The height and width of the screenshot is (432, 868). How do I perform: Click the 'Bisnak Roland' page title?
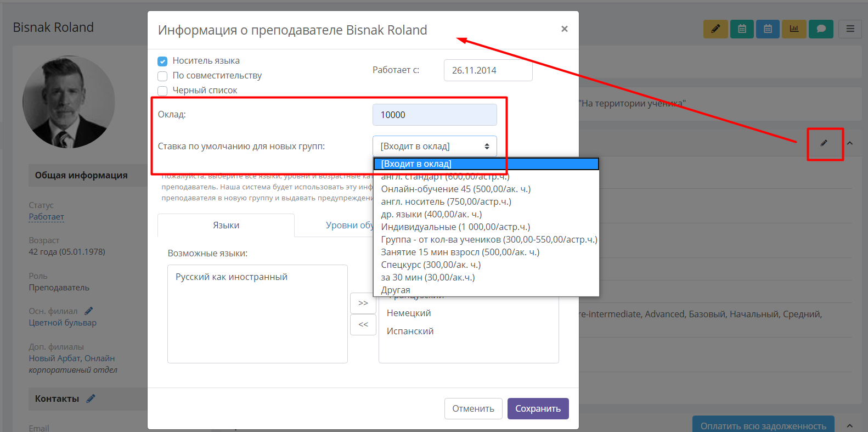[x=53, y=27]
